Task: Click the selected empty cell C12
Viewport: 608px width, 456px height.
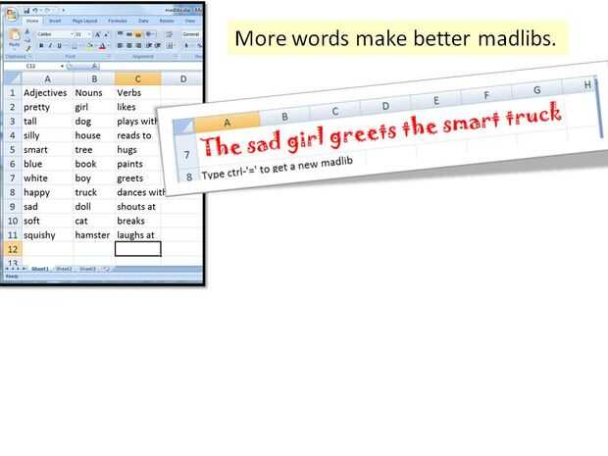Action: [138, 249]
